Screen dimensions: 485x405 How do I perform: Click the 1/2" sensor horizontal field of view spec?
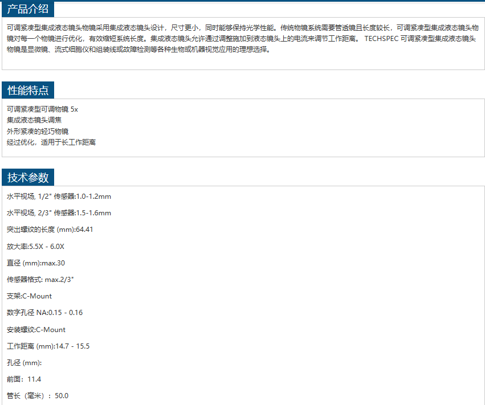point(59,197)
